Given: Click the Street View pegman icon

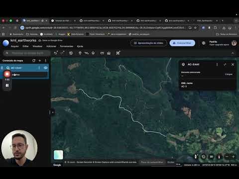Looking at the screenshot, I should click(x=196, y=157).
